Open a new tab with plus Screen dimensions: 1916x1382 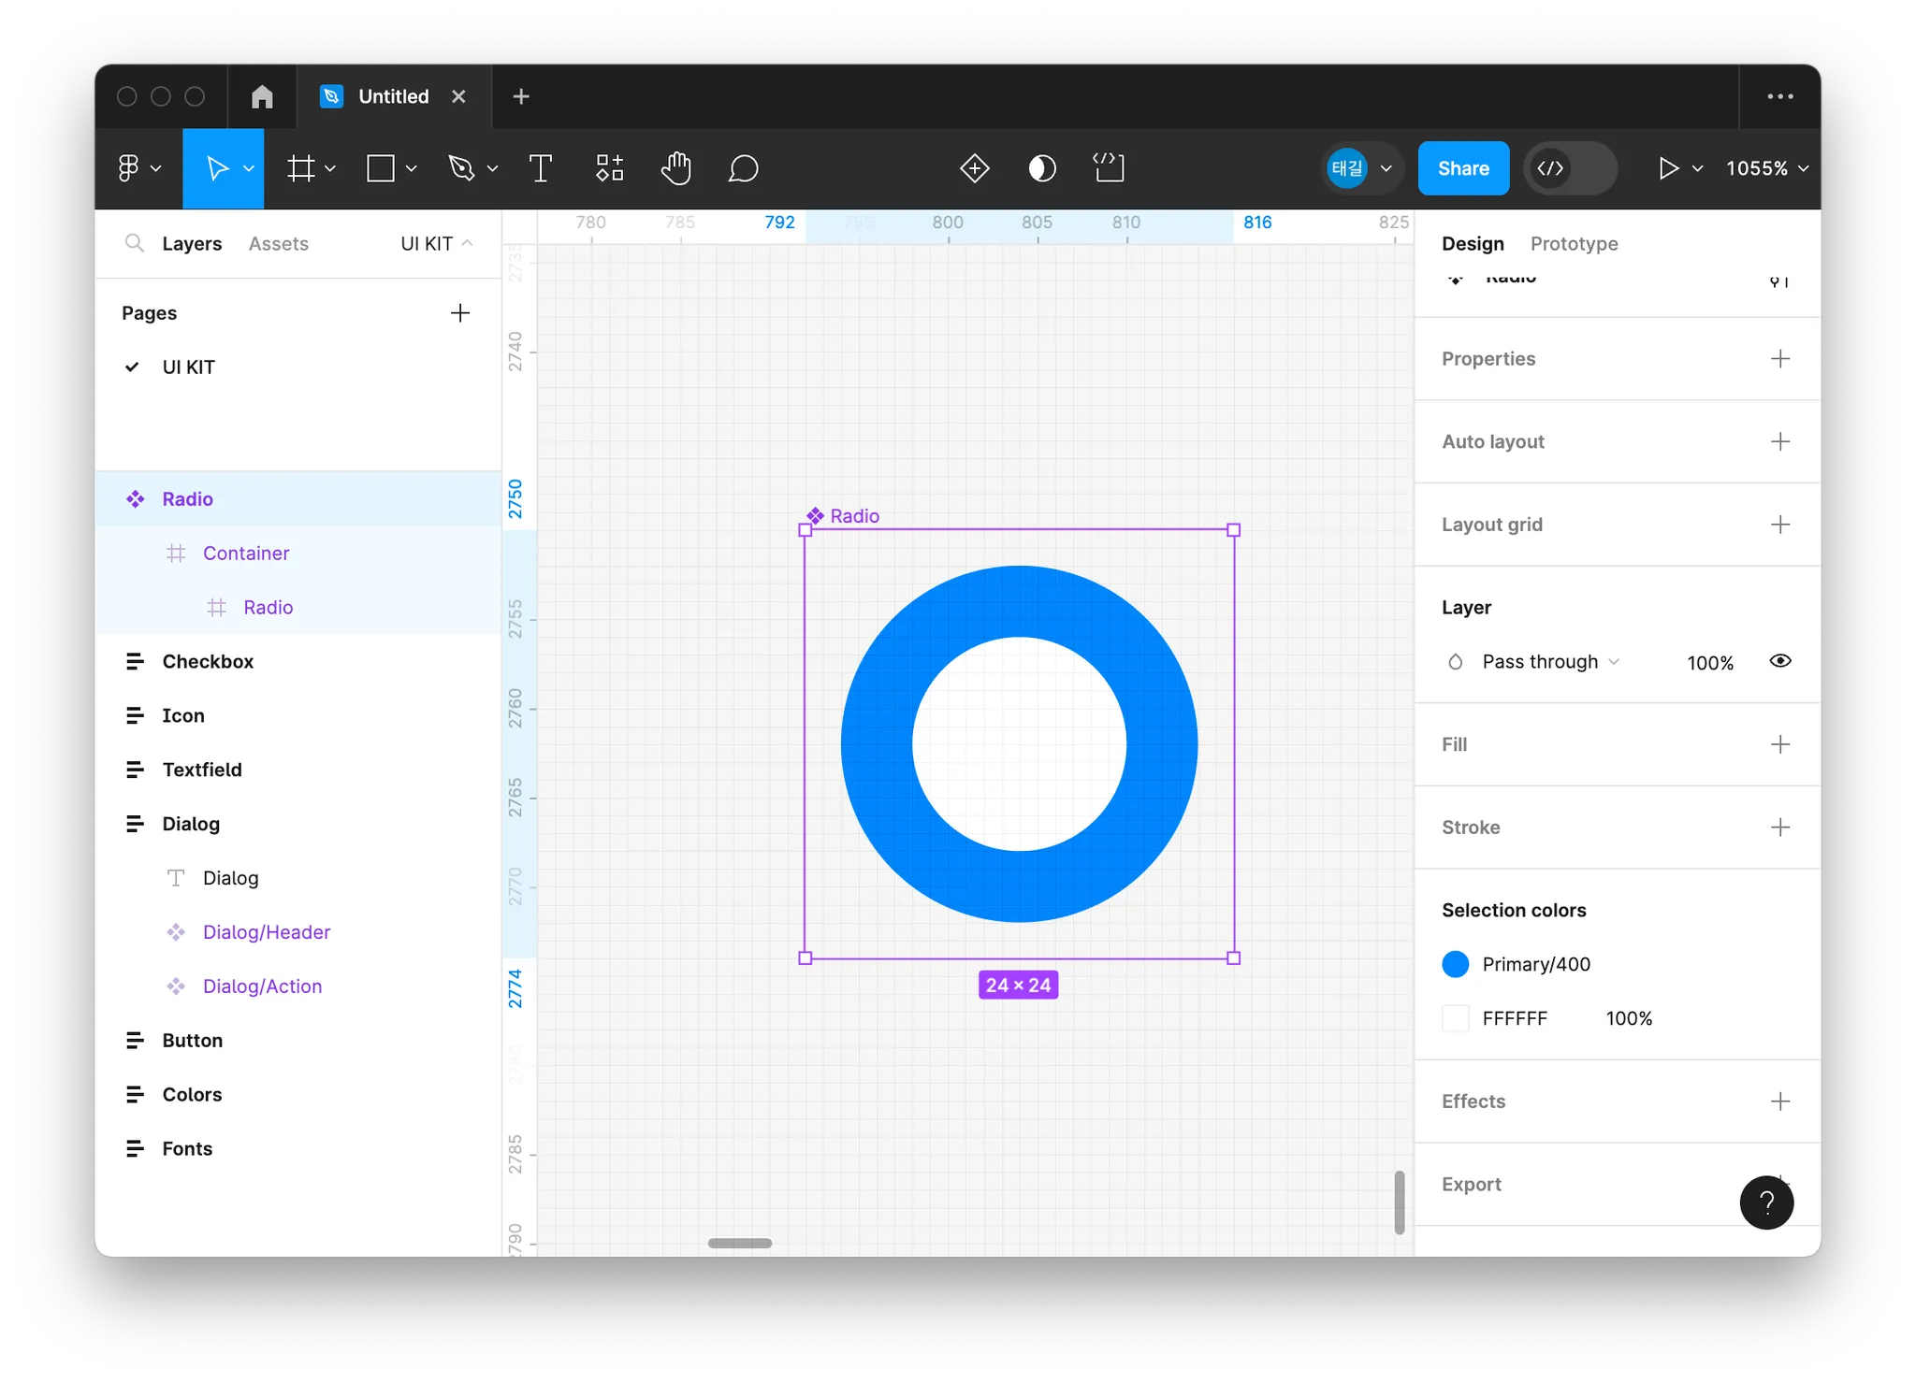[521, 96]
